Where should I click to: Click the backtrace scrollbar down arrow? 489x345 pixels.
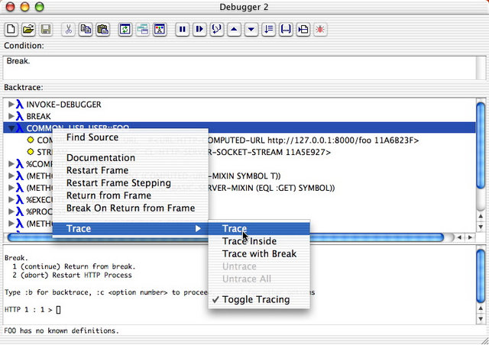pos(481,227)
